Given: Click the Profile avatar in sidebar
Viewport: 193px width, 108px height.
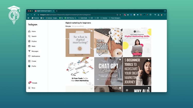Looking at the screenshot, I should click(x=29, y=66).
